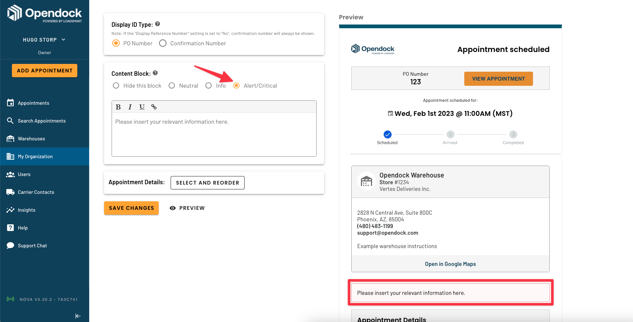Click the View Appointment button in preview
Screen dimensions: 633x322
498,79
